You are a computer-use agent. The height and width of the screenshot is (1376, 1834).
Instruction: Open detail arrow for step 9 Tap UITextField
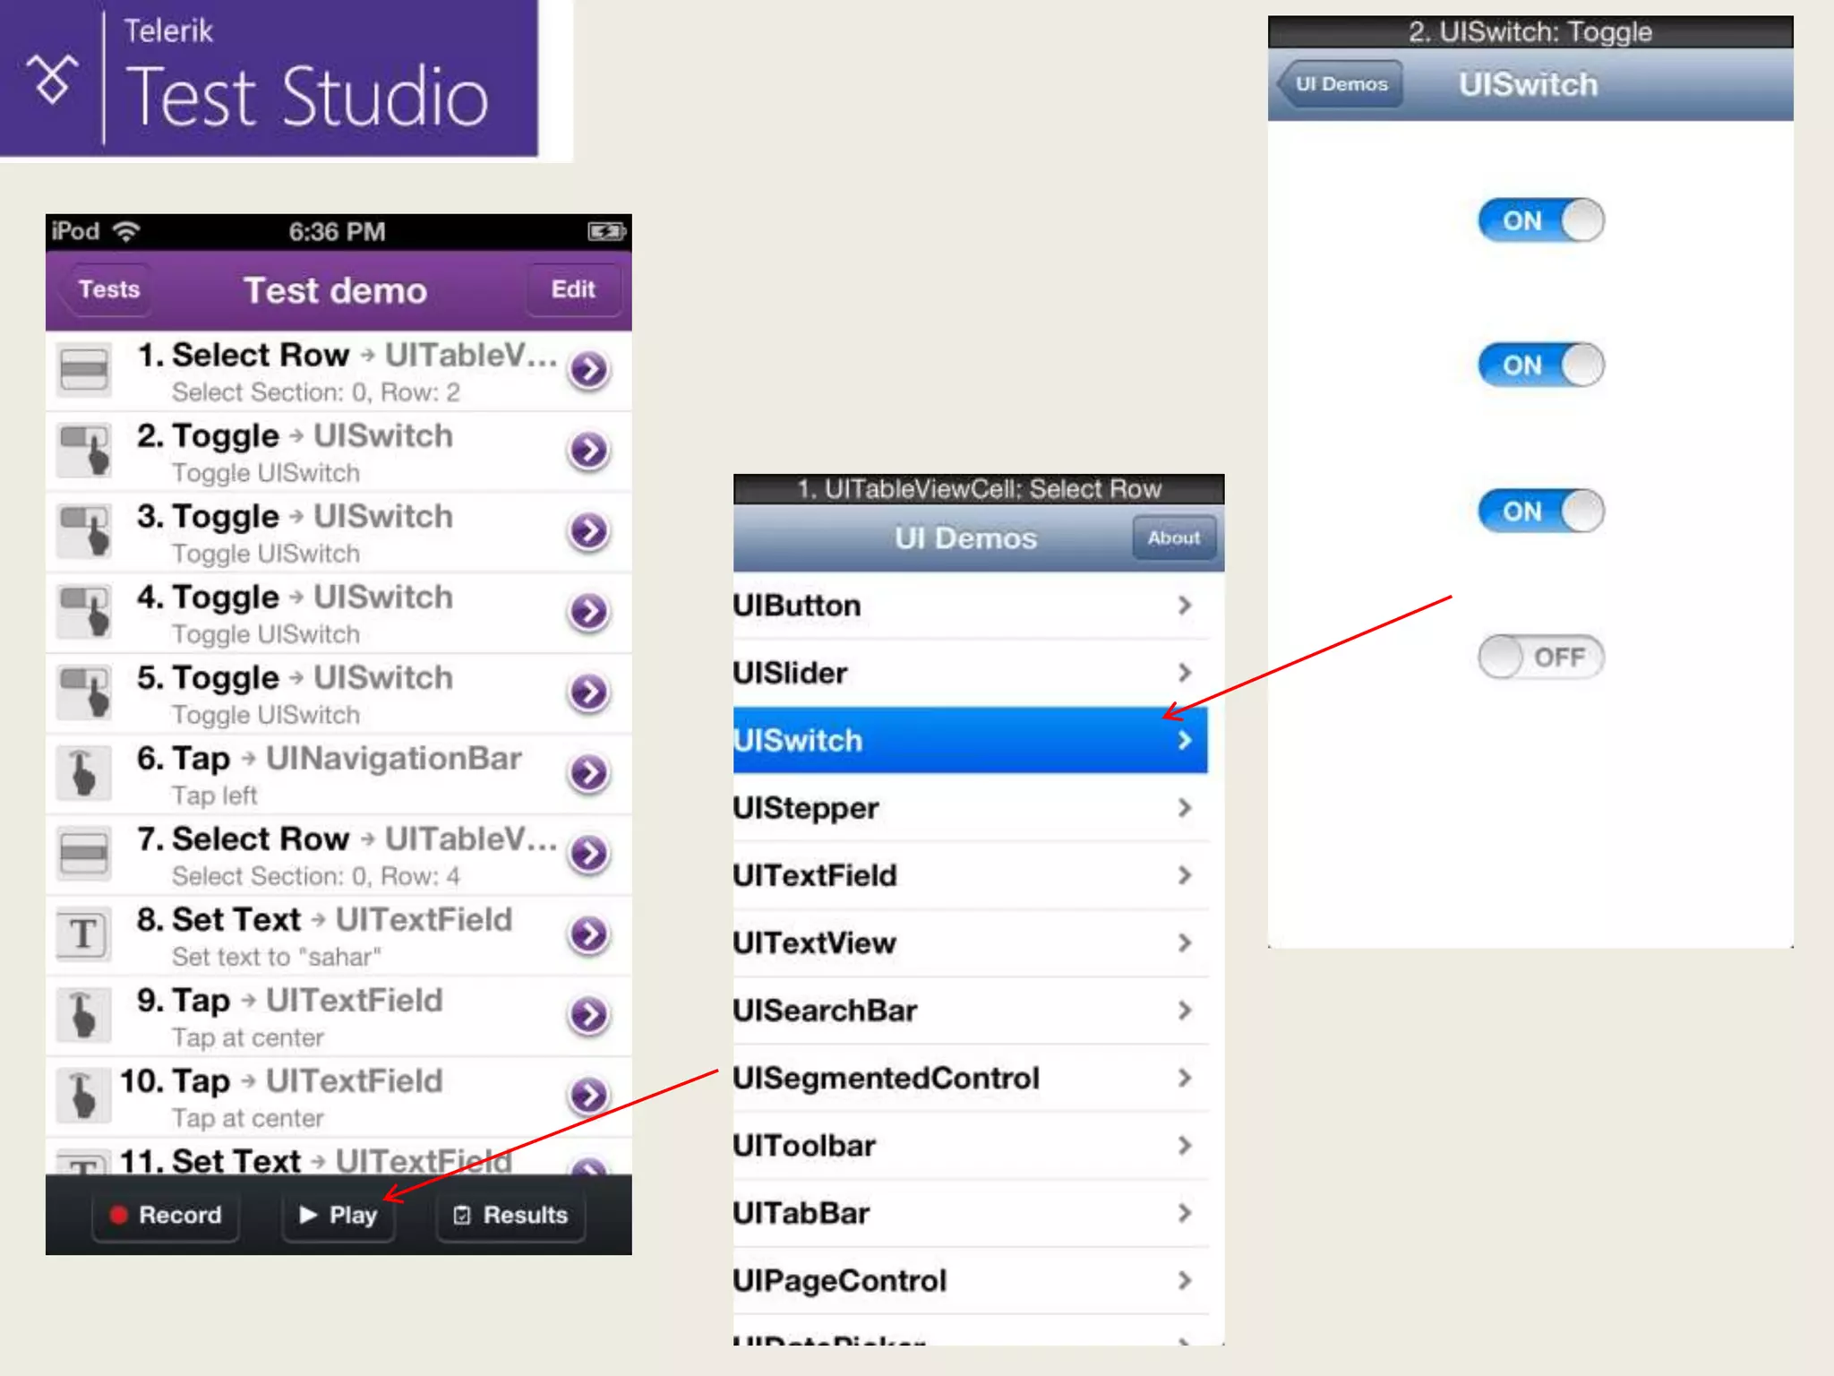[588, 1014]
